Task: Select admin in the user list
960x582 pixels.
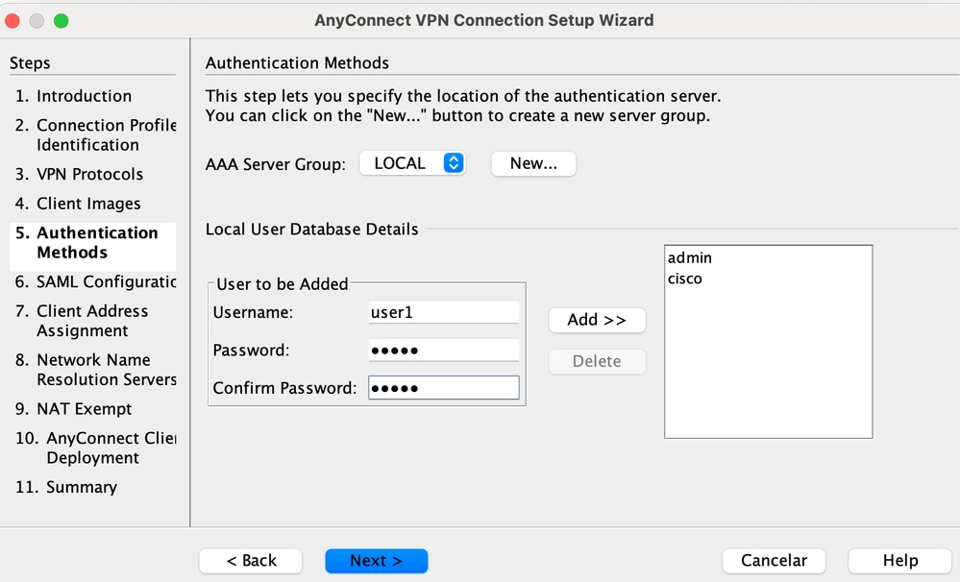Action: coord(690,258)
